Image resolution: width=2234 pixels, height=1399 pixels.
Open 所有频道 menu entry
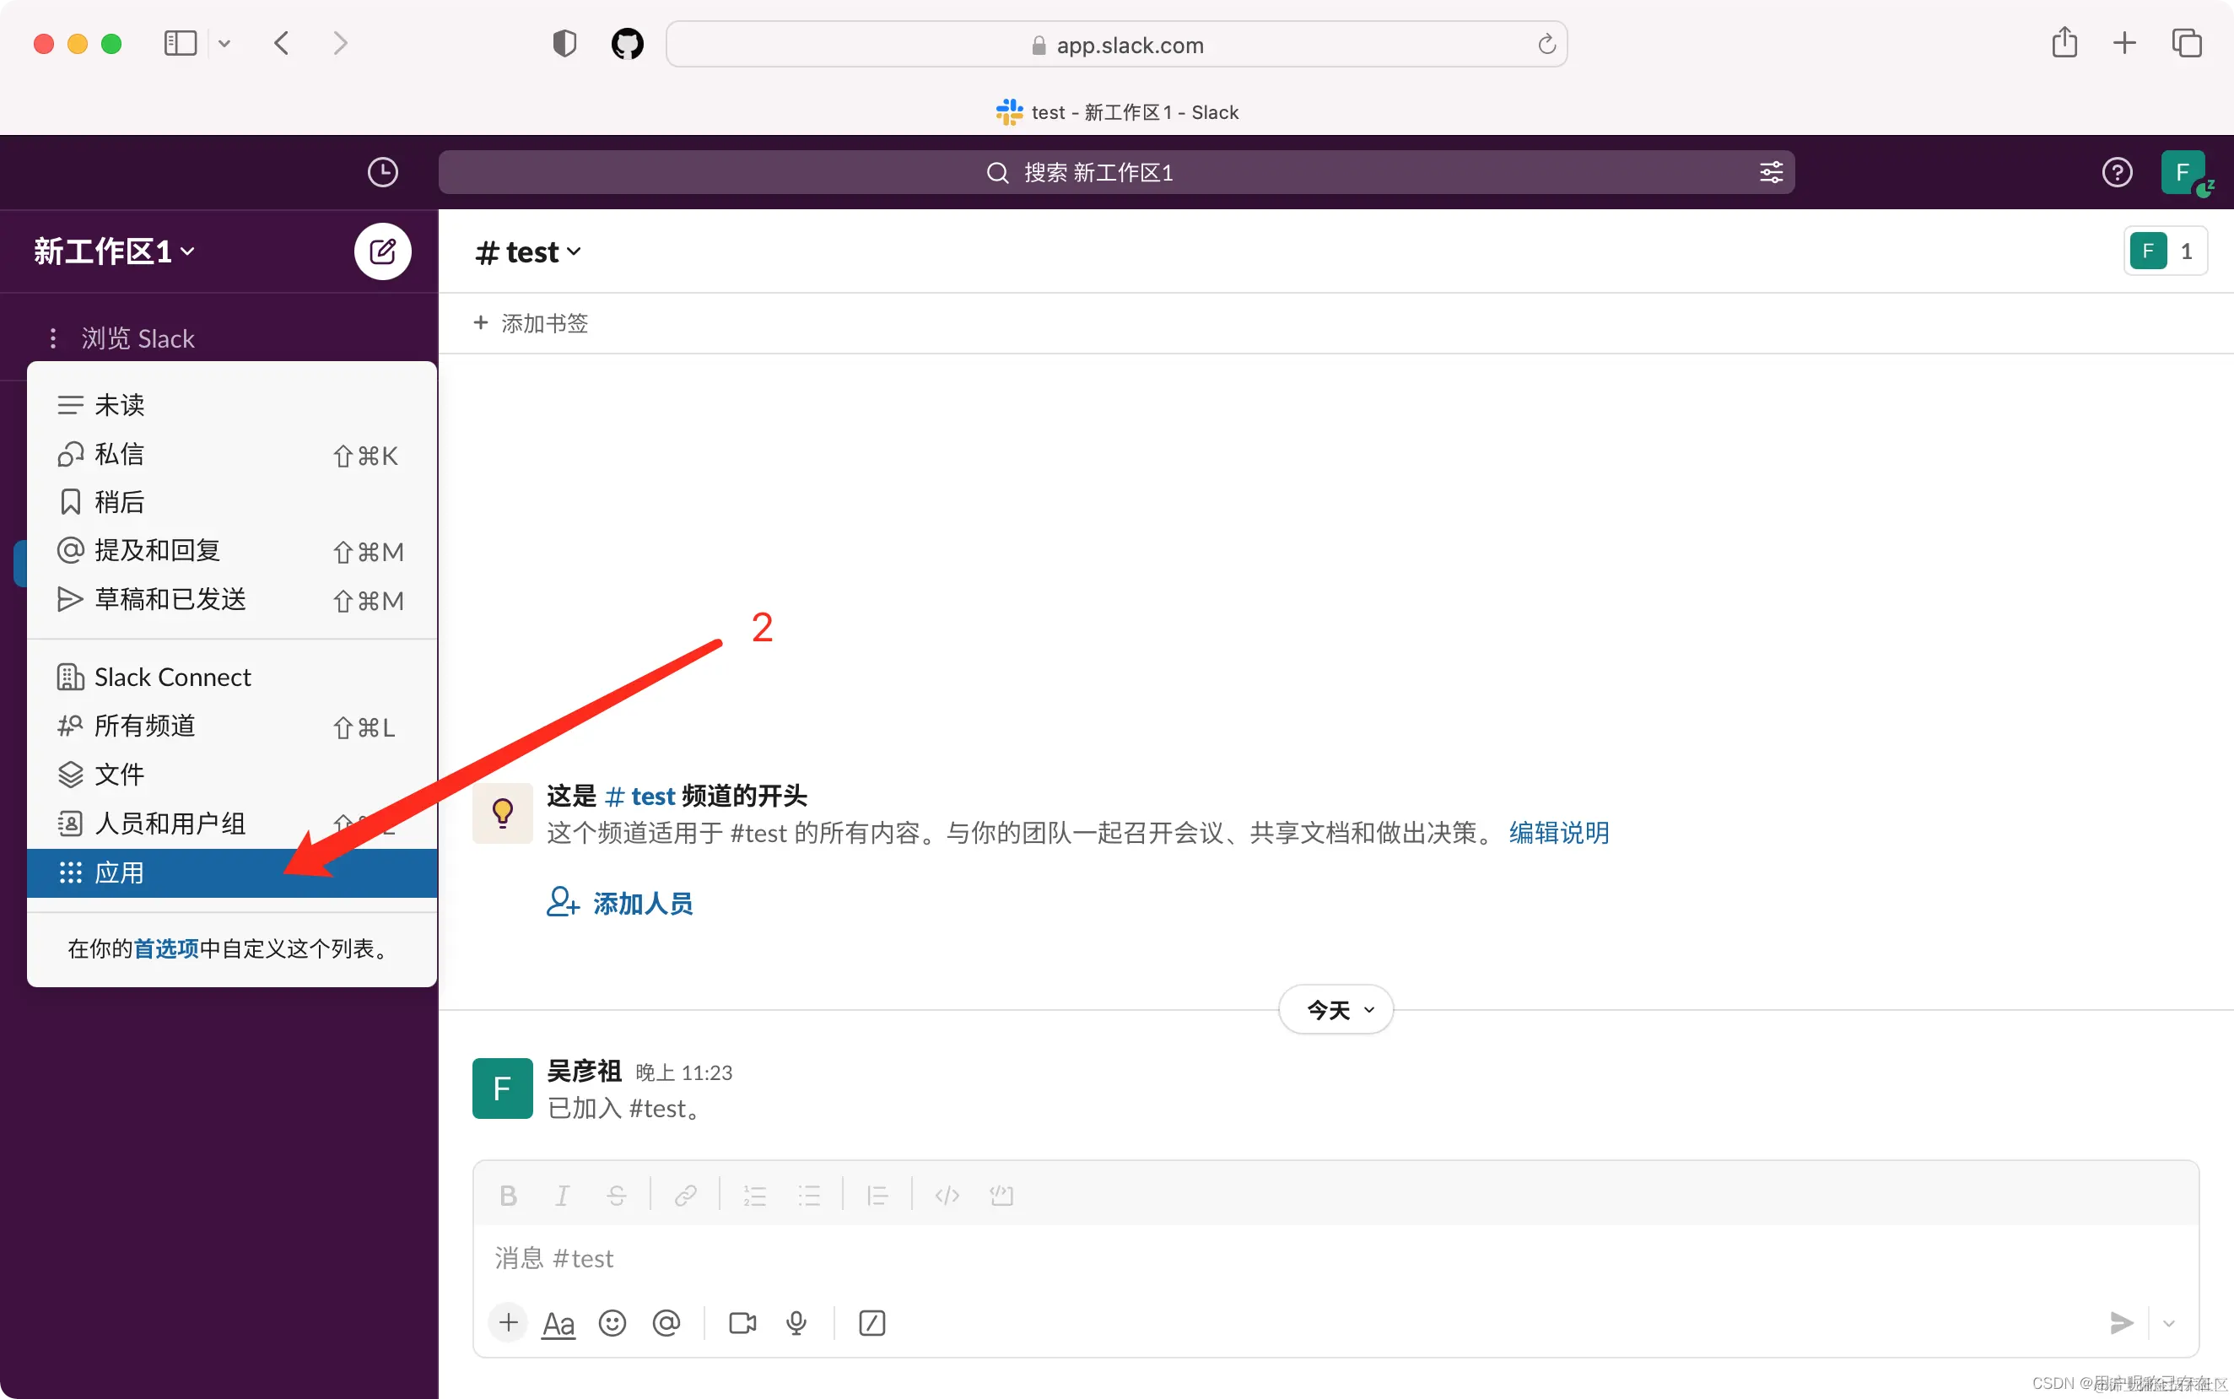(x=231, y=727)
